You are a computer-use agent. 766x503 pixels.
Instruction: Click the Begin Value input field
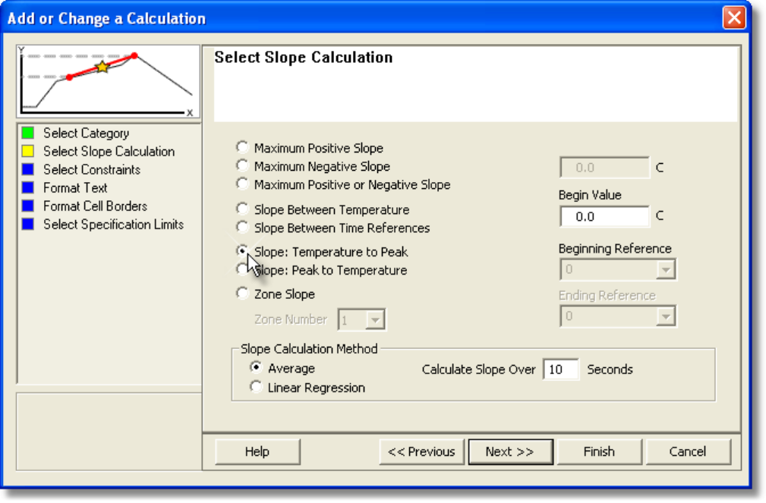[604, 217]
